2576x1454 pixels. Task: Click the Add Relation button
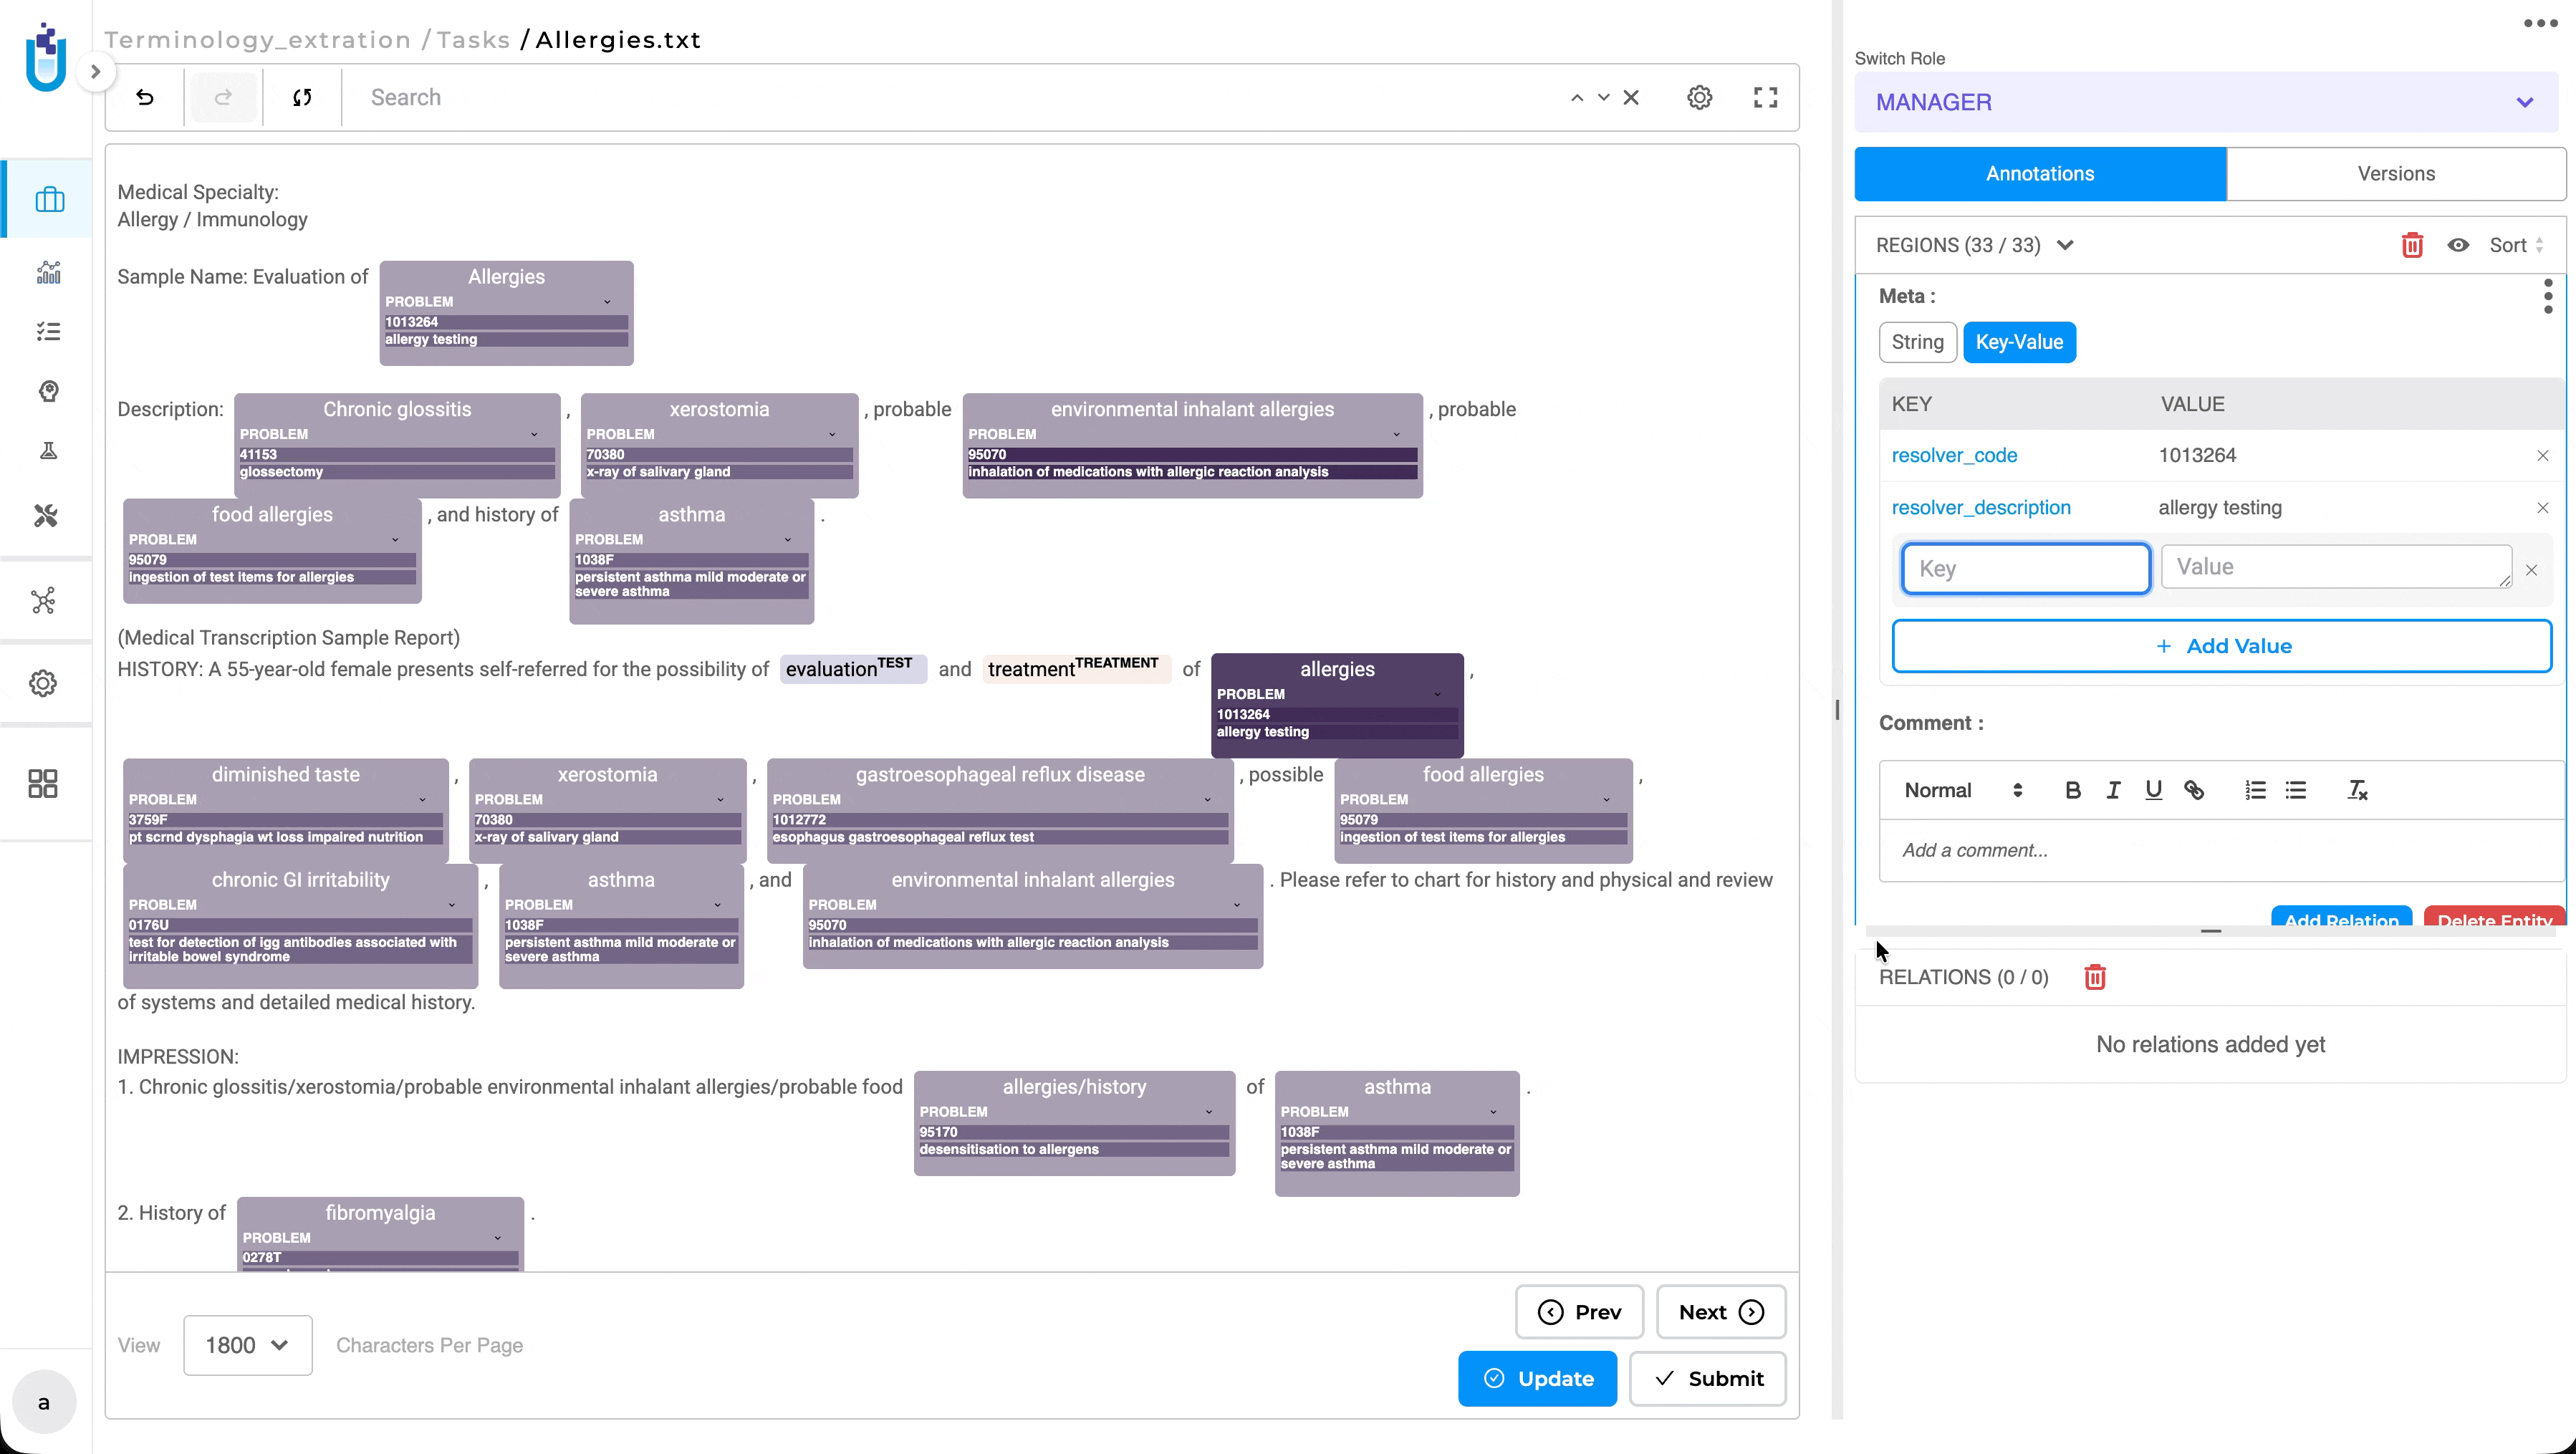(2341, 917)
